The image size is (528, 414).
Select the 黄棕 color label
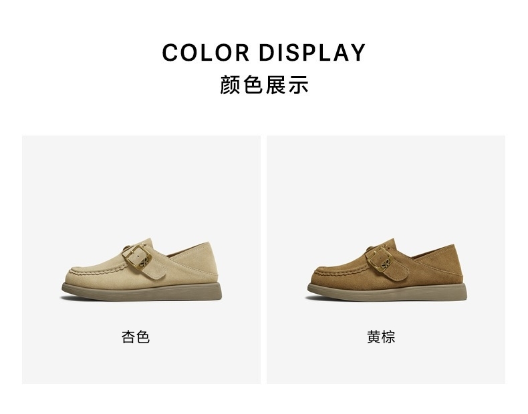pos(381,337)
